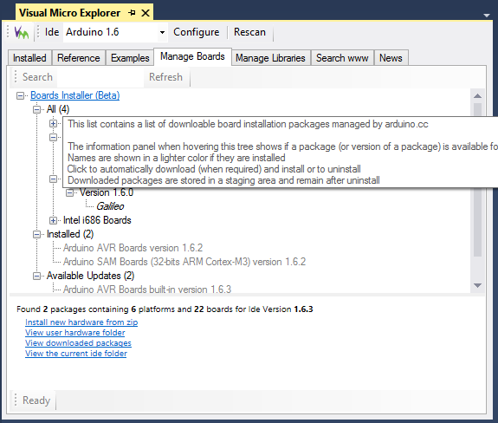Open View user hardware folder link
The height and width of the screenshot is (423, 498).
pyautogui.click(x=75, y=333)
